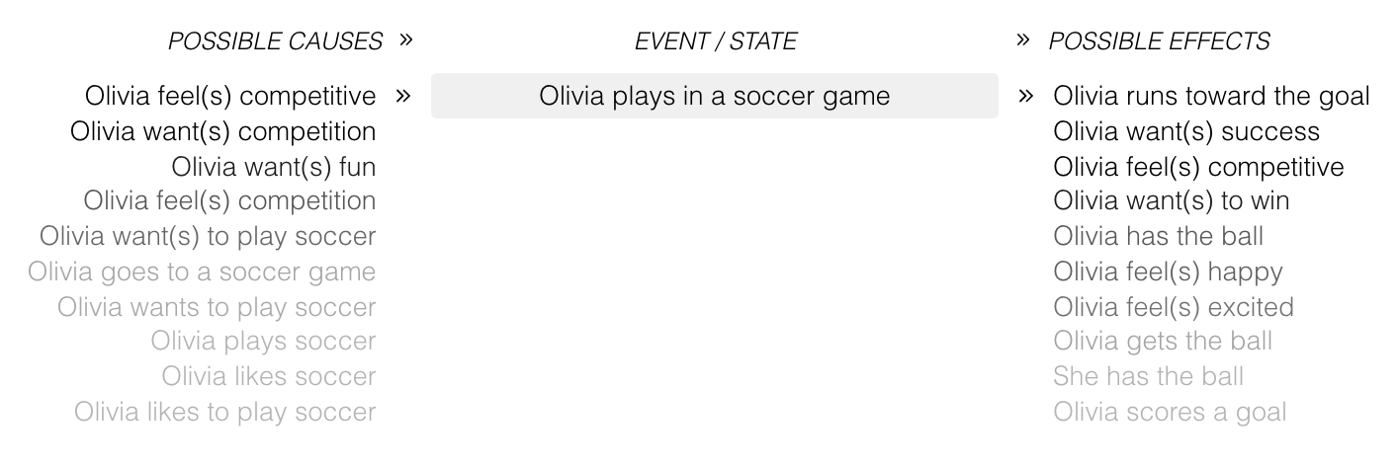The image size is (1398, 466).
Task: Pick effect Olivia feel(s) excited
Action: pos(1173,307)
